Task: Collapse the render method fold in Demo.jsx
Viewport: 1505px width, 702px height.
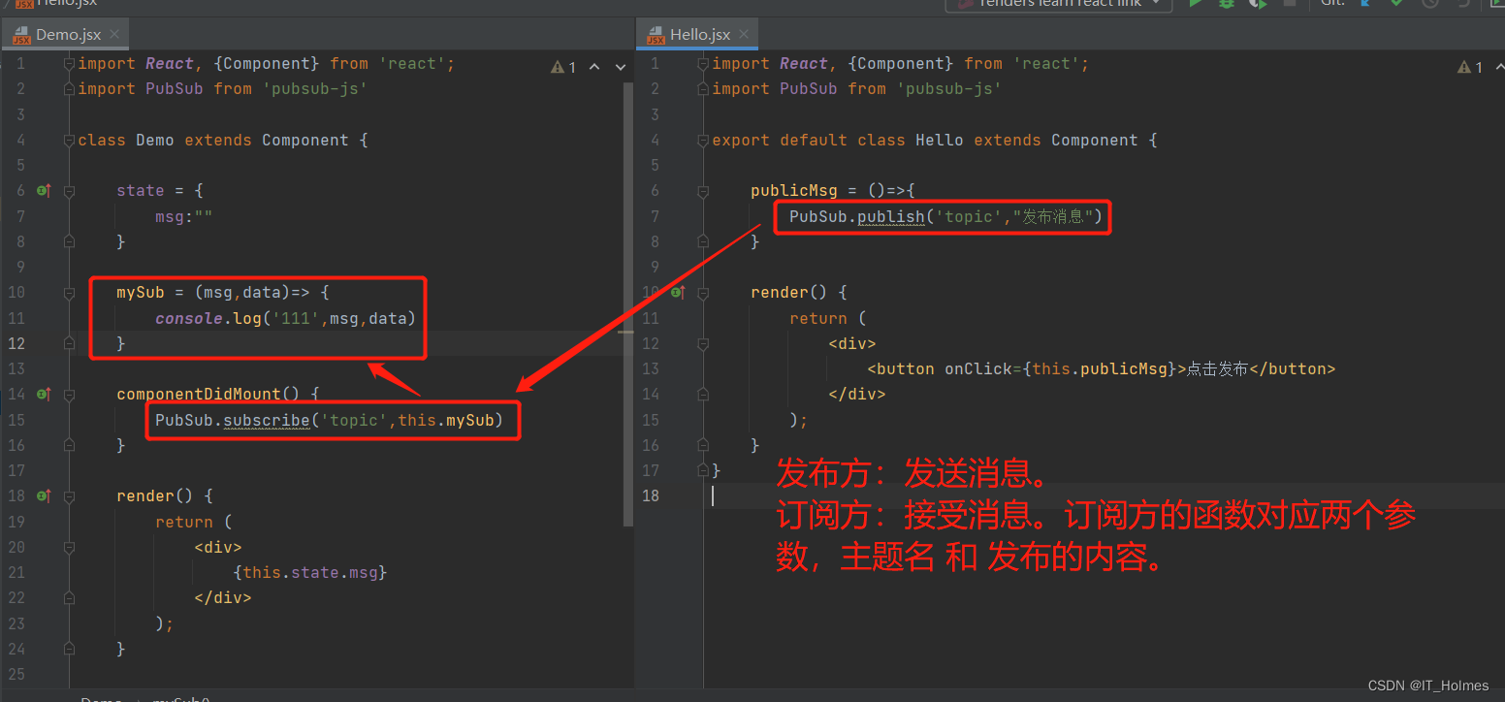Action: (69, 496)
